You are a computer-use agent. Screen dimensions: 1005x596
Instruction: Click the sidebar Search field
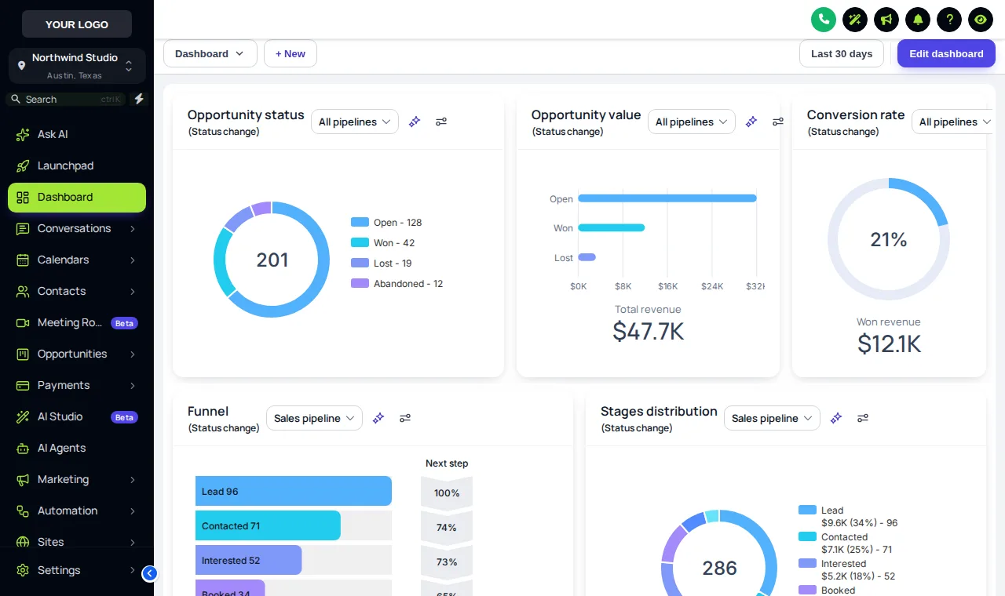coord(66,99)
